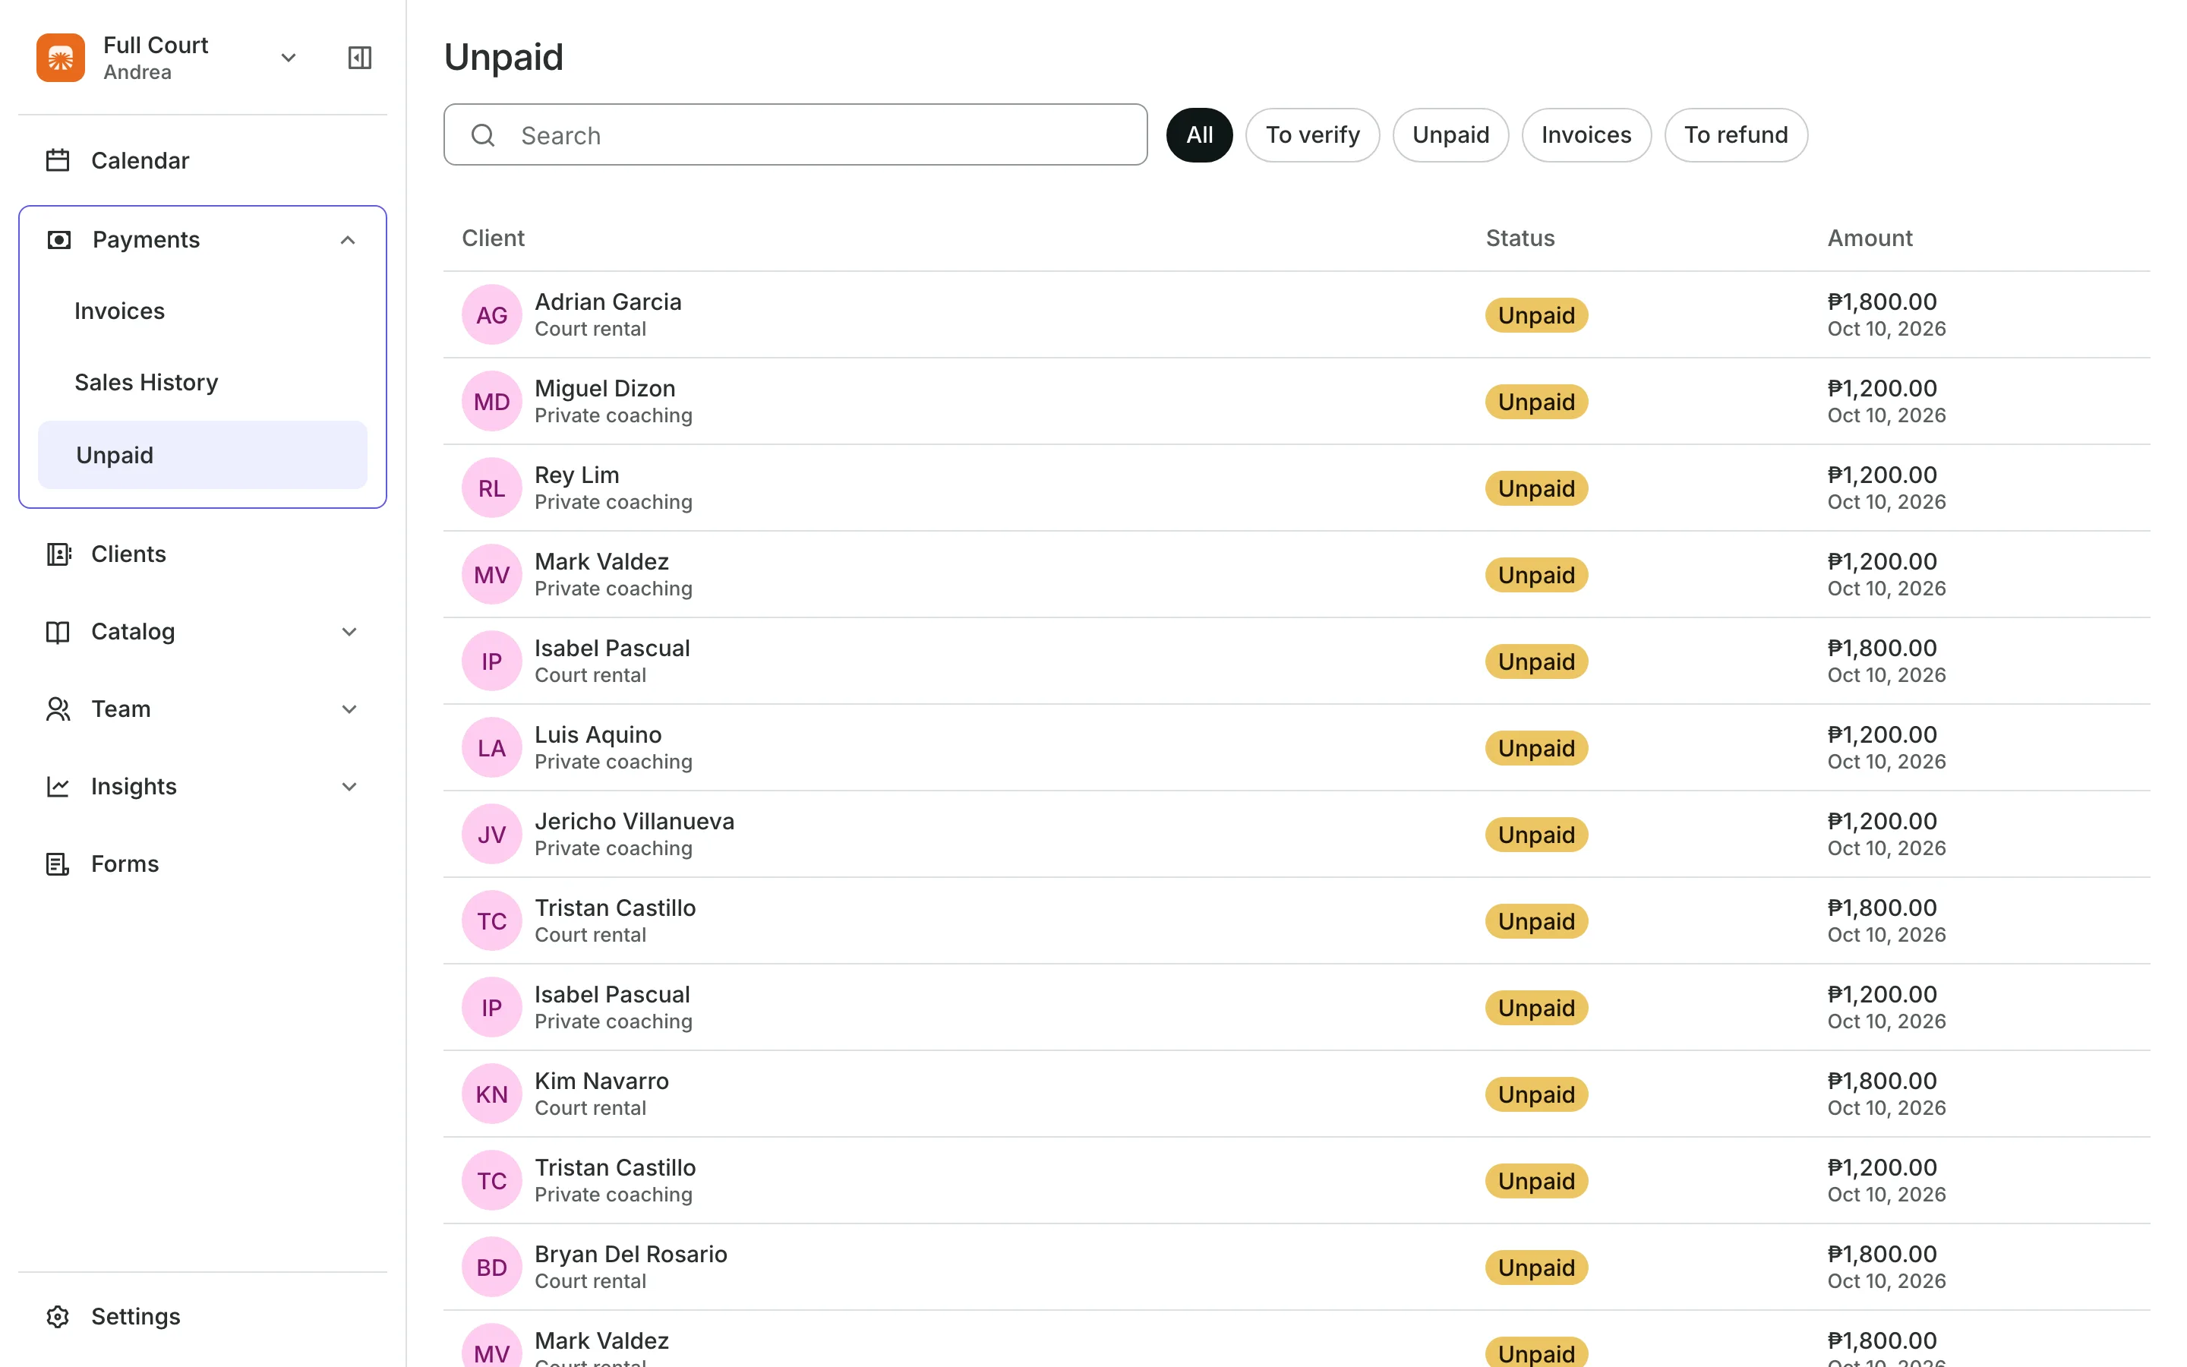
Task: Click the Amount column header
Action: (1870, 238)
